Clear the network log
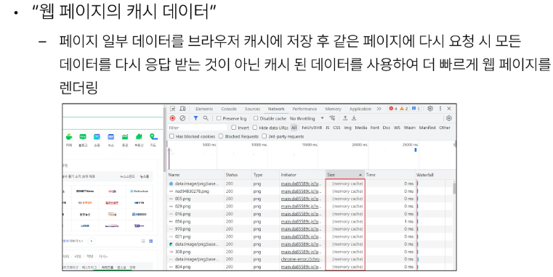Image resolution: width=553 pixels, height=277 pixels. (182, 118)
